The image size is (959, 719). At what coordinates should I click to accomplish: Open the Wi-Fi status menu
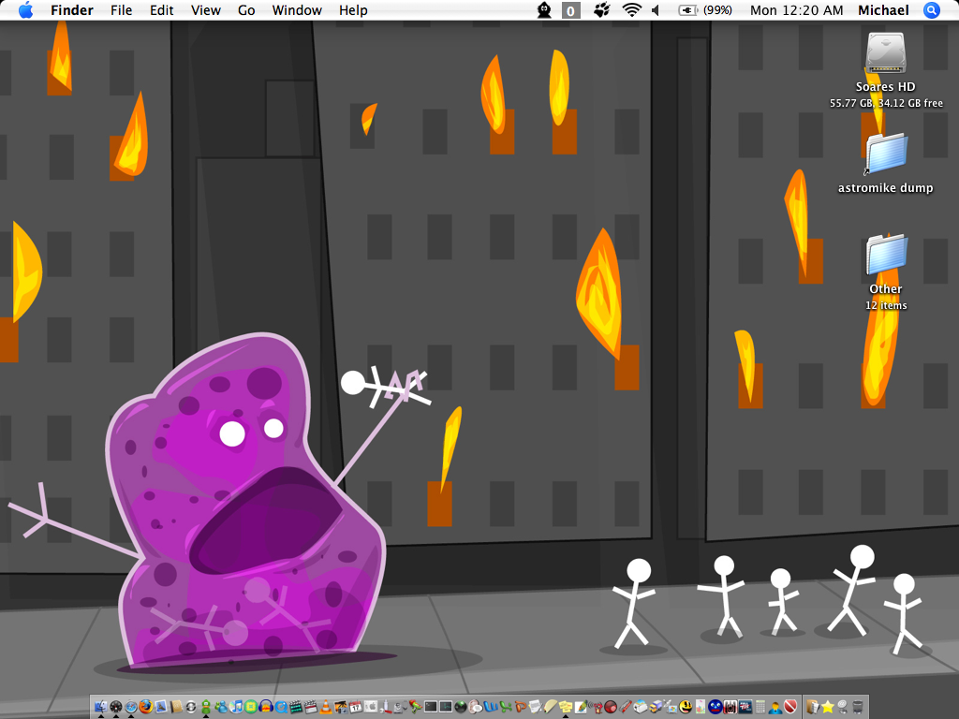tap(631, 9)
